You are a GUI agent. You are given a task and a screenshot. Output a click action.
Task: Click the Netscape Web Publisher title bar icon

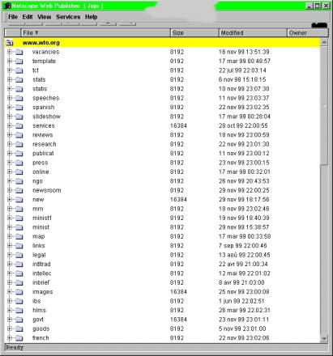(x=7, y=6)
